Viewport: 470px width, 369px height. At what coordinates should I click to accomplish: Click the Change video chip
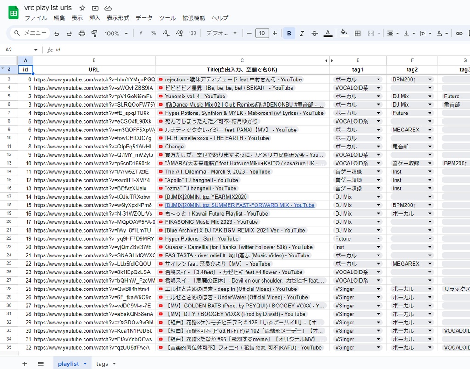pyautogui.click(x=172, y=147)
